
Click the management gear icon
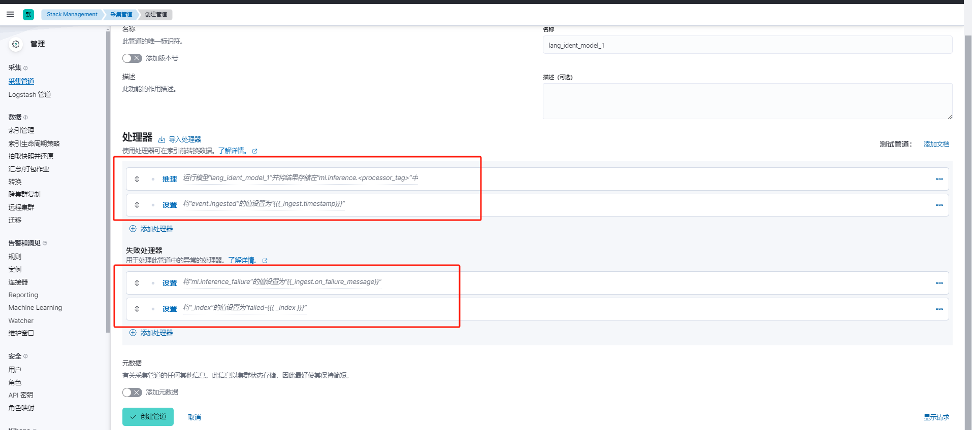[16, 44]
